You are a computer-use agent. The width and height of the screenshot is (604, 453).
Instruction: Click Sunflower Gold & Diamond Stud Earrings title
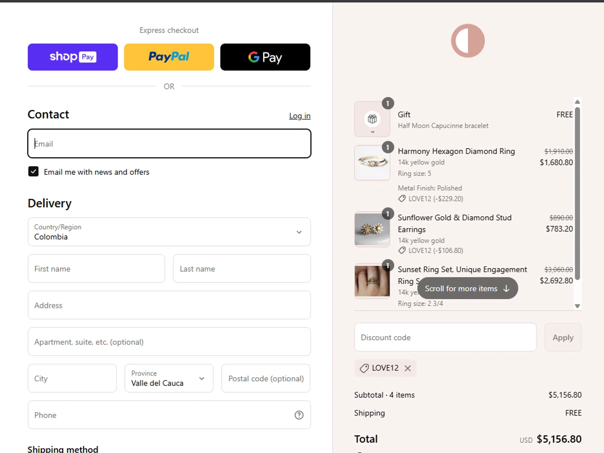click(x=455, y=223)
